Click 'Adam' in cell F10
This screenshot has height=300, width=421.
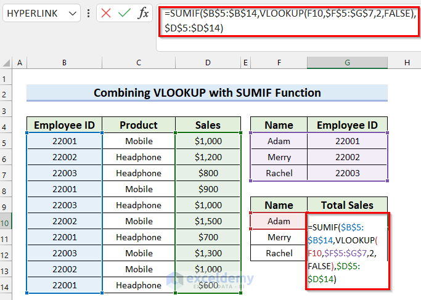279,221
